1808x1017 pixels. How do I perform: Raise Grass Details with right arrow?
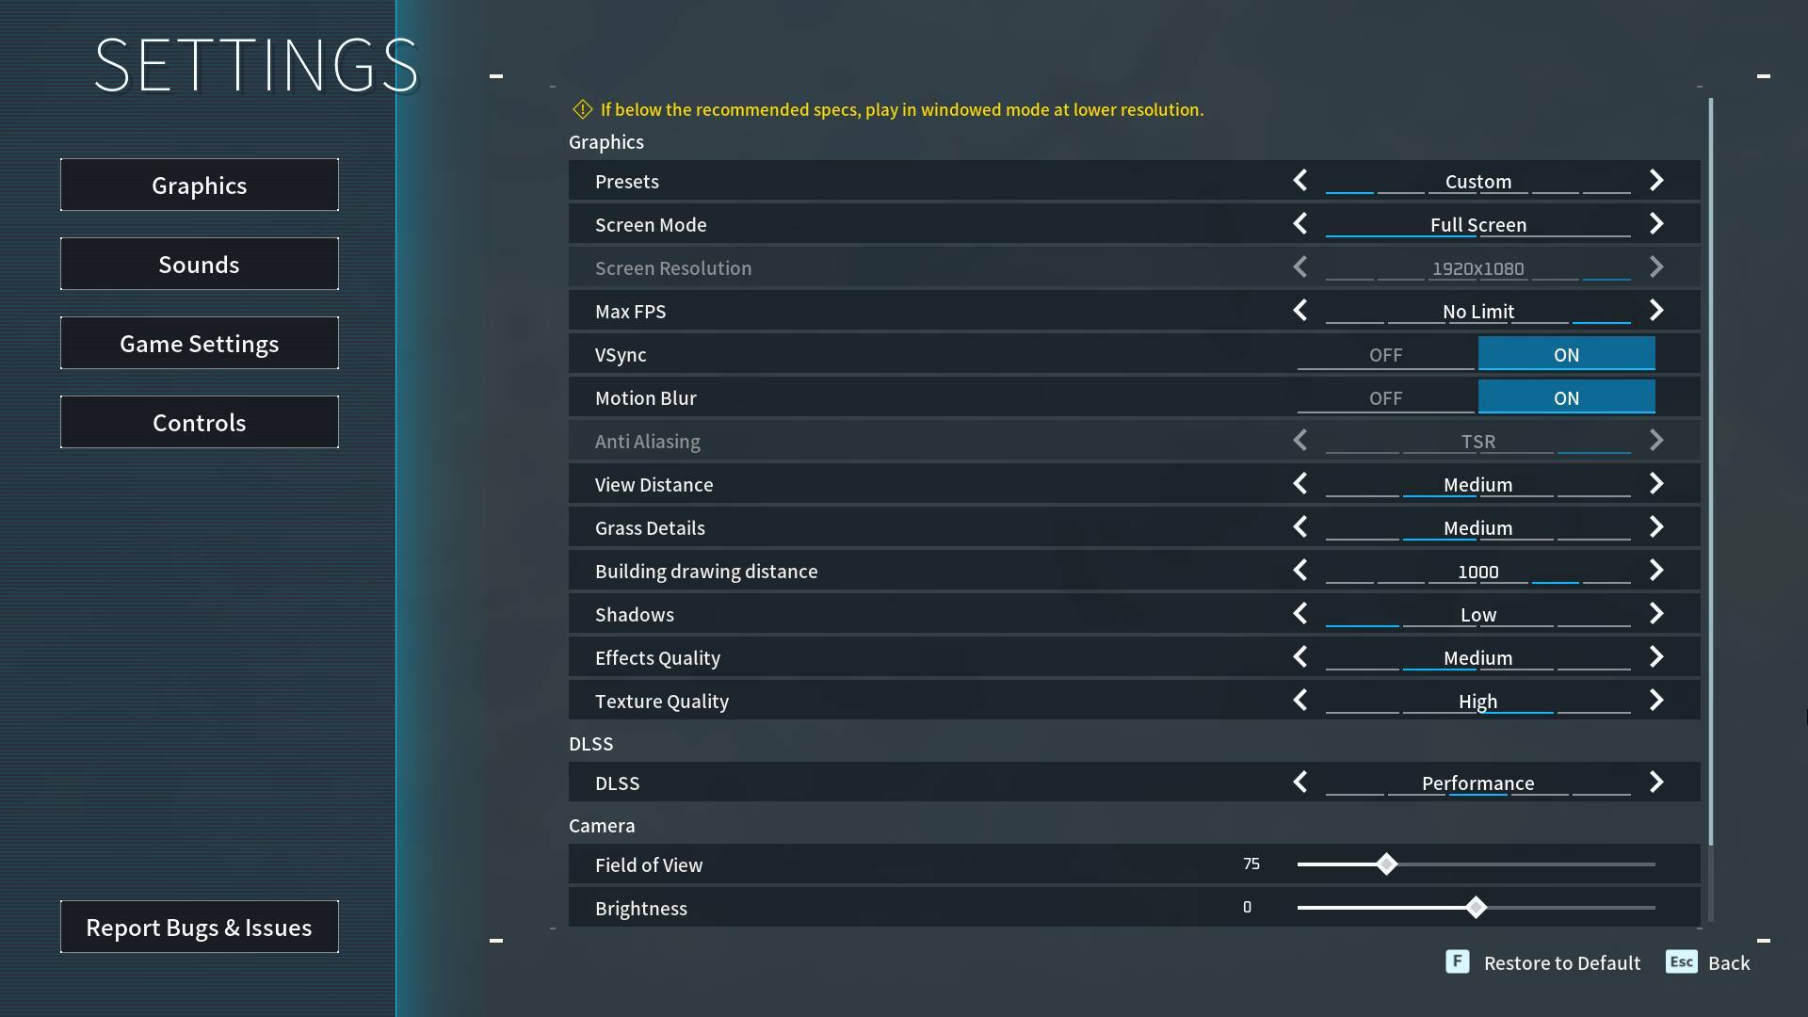pyautogui.click(x=1656, y=526)
